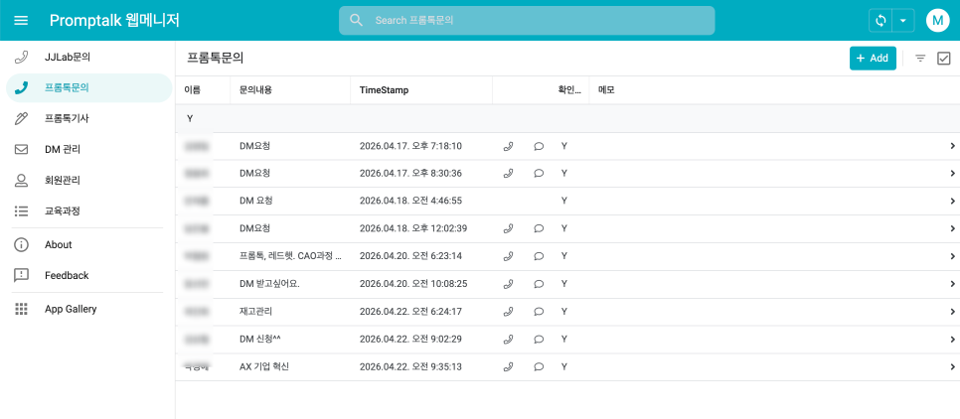The height and width of the screenshot is (419, 960).
Task: Open the filter icon in header
Action: (x=920, y=59)
